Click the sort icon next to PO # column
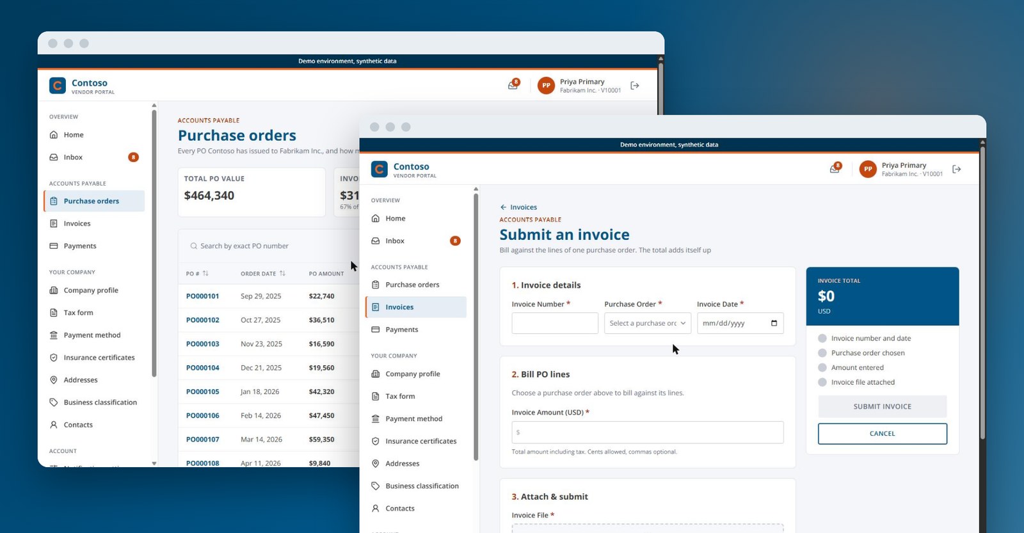1024x533 pixels. click(x=205, y=274)
